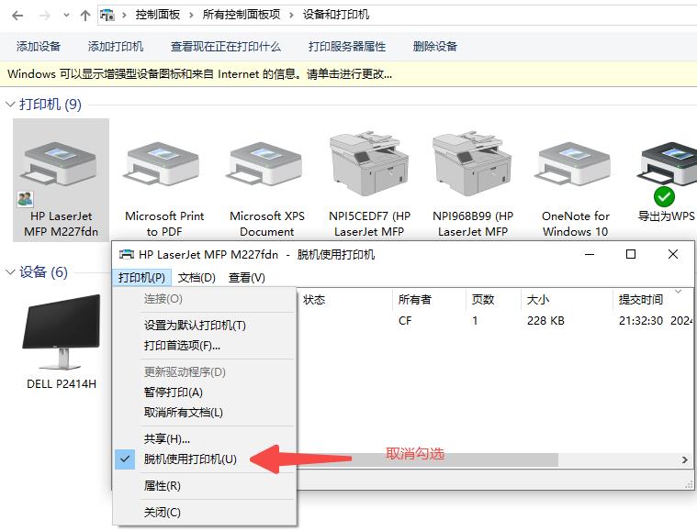This screenshot has height=531, width=697.
Task: Click the Up one level arrow
Action: click(84, 16)
